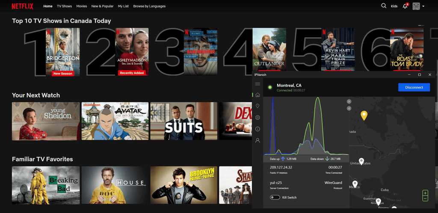Screen dimensions: 438x213
Task: Open the TV Shows menu
Action: (x=64, y=6)
